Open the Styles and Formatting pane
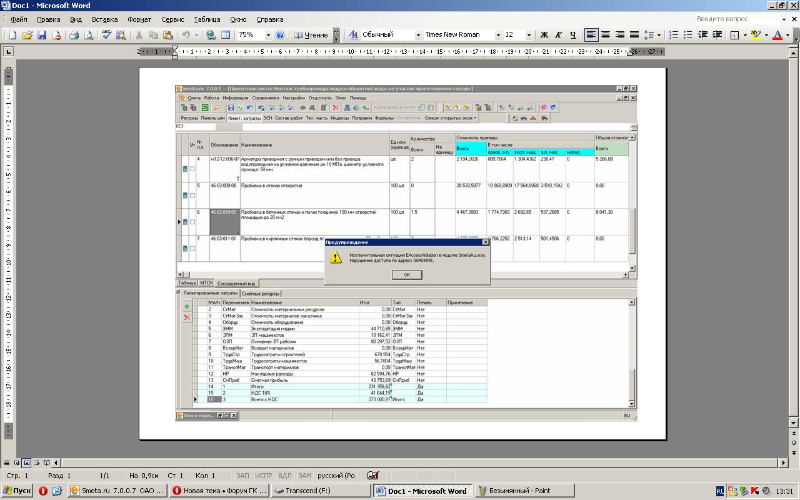The height and width of the screenshot is (500, 800). (x=353, y=35)
